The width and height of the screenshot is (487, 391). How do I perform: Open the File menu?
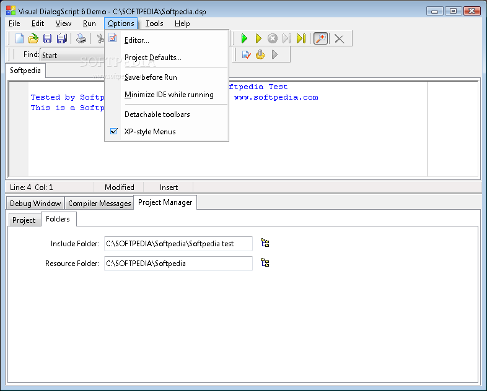coord(14,24)
